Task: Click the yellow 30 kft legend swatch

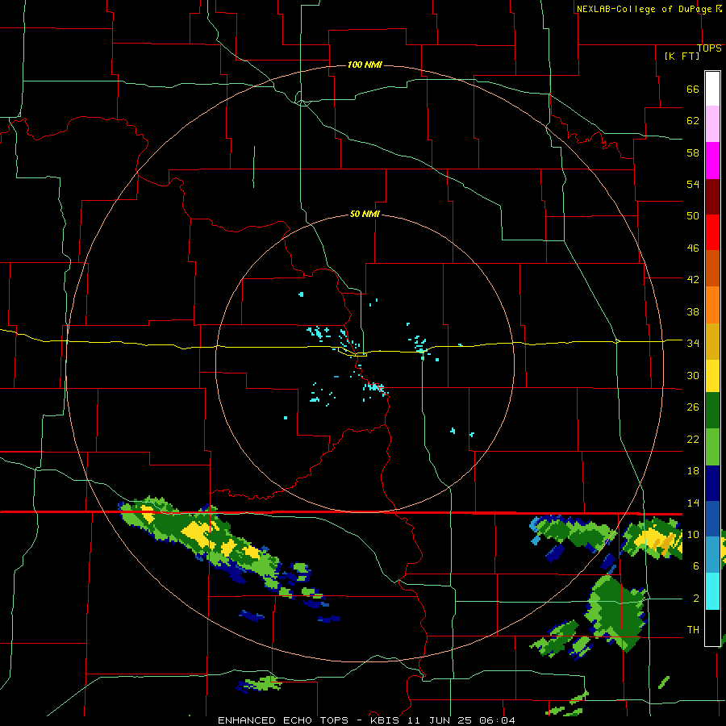Action: (x=712, y=376)
